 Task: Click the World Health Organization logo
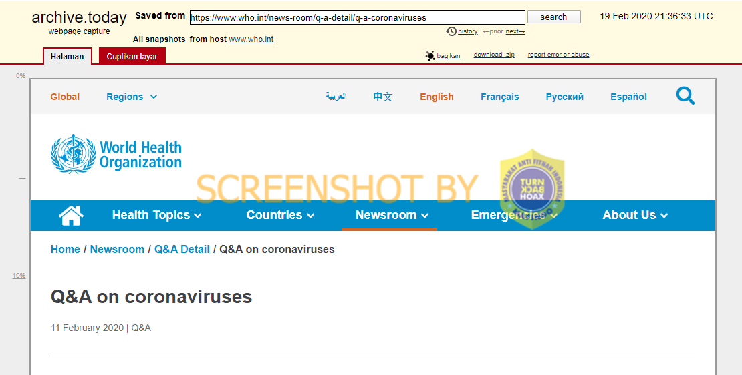click(x=116, y=154)
